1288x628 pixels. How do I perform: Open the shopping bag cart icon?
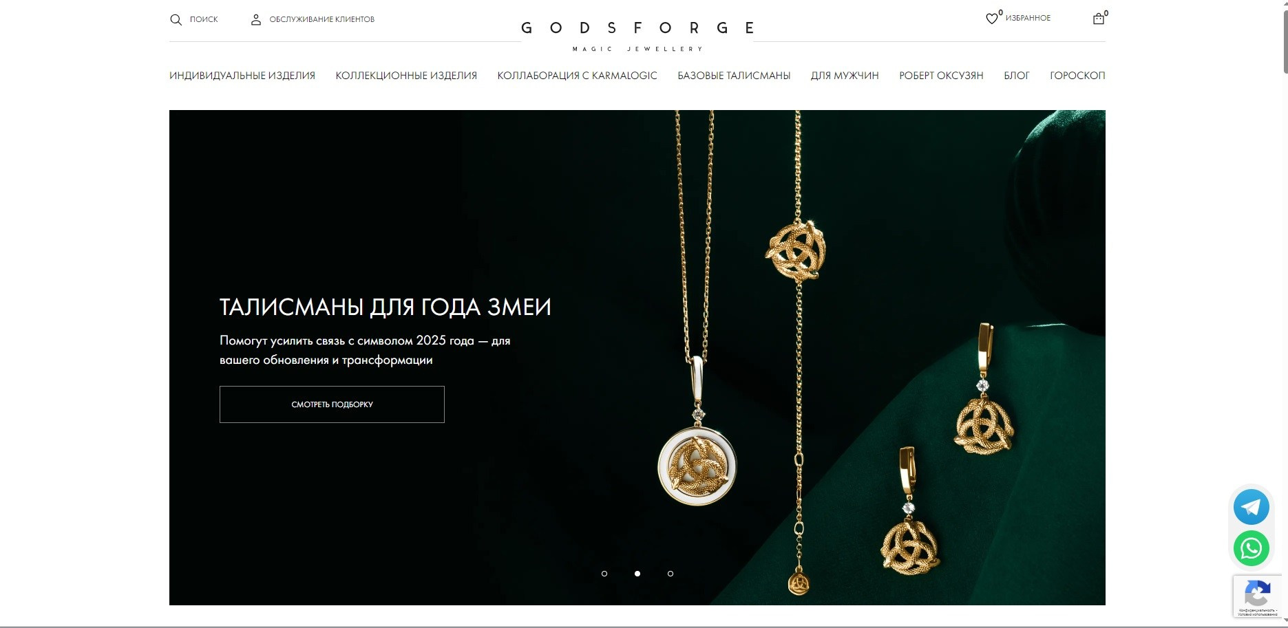tap(1099, 19)
